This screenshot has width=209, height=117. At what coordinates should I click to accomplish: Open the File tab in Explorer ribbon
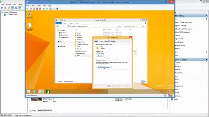tap(58, 23)
